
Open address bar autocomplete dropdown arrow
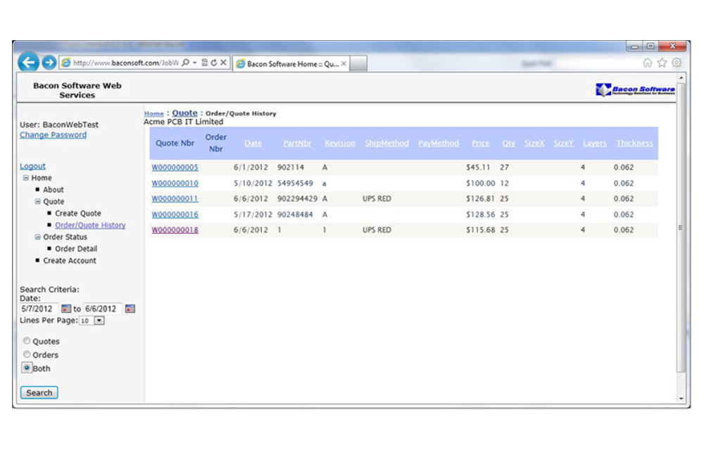point(195,63)
